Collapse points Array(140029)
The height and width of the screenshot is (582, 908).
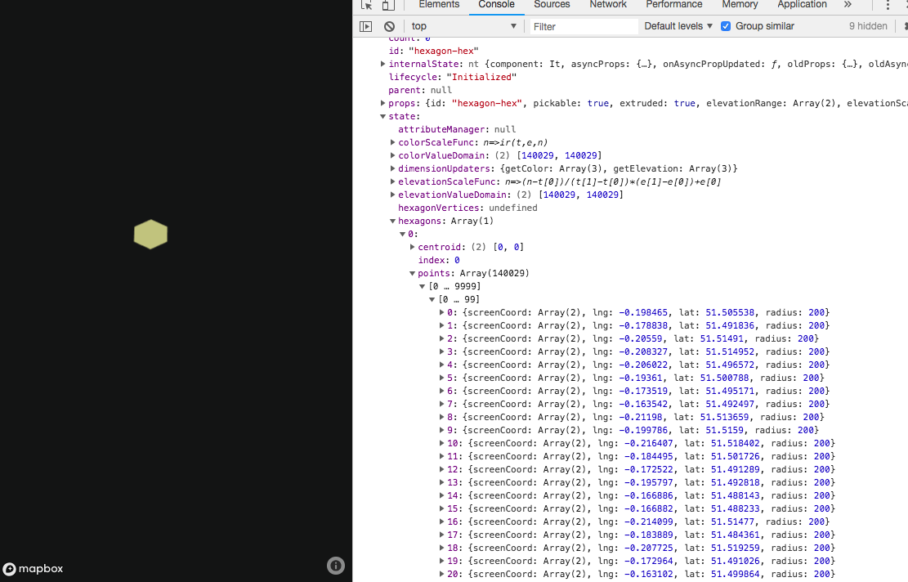(412, 273)
